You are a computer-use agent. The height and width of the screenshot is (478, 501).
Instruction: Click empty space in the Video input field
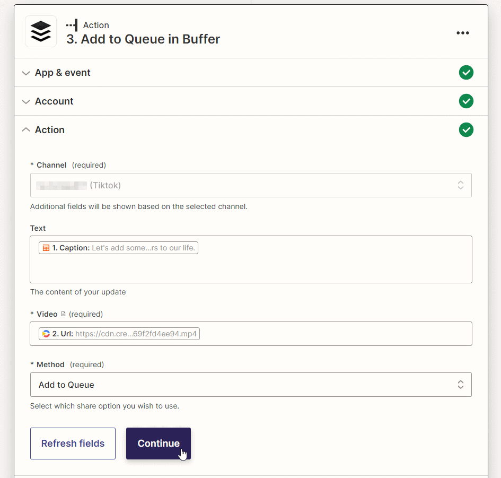tap(334, 334)
